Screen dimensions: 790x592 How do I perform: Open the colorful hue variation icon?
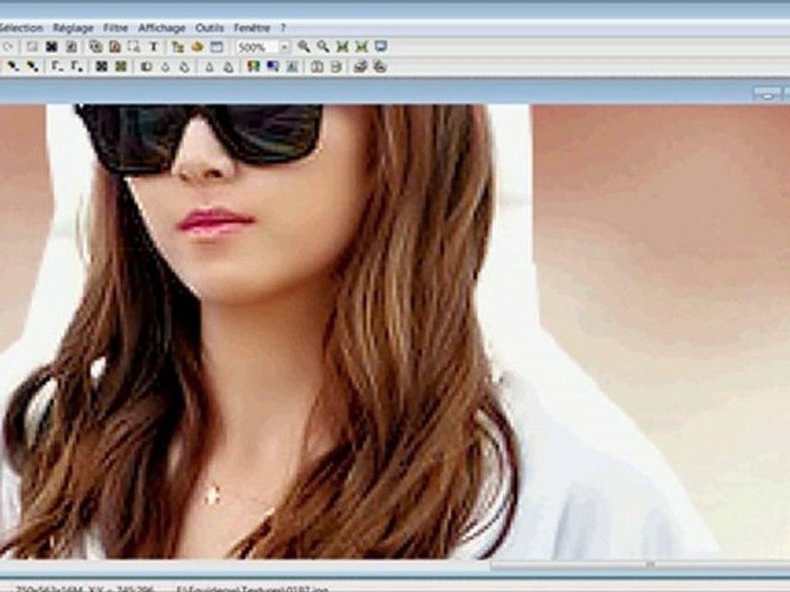(253, 67)
